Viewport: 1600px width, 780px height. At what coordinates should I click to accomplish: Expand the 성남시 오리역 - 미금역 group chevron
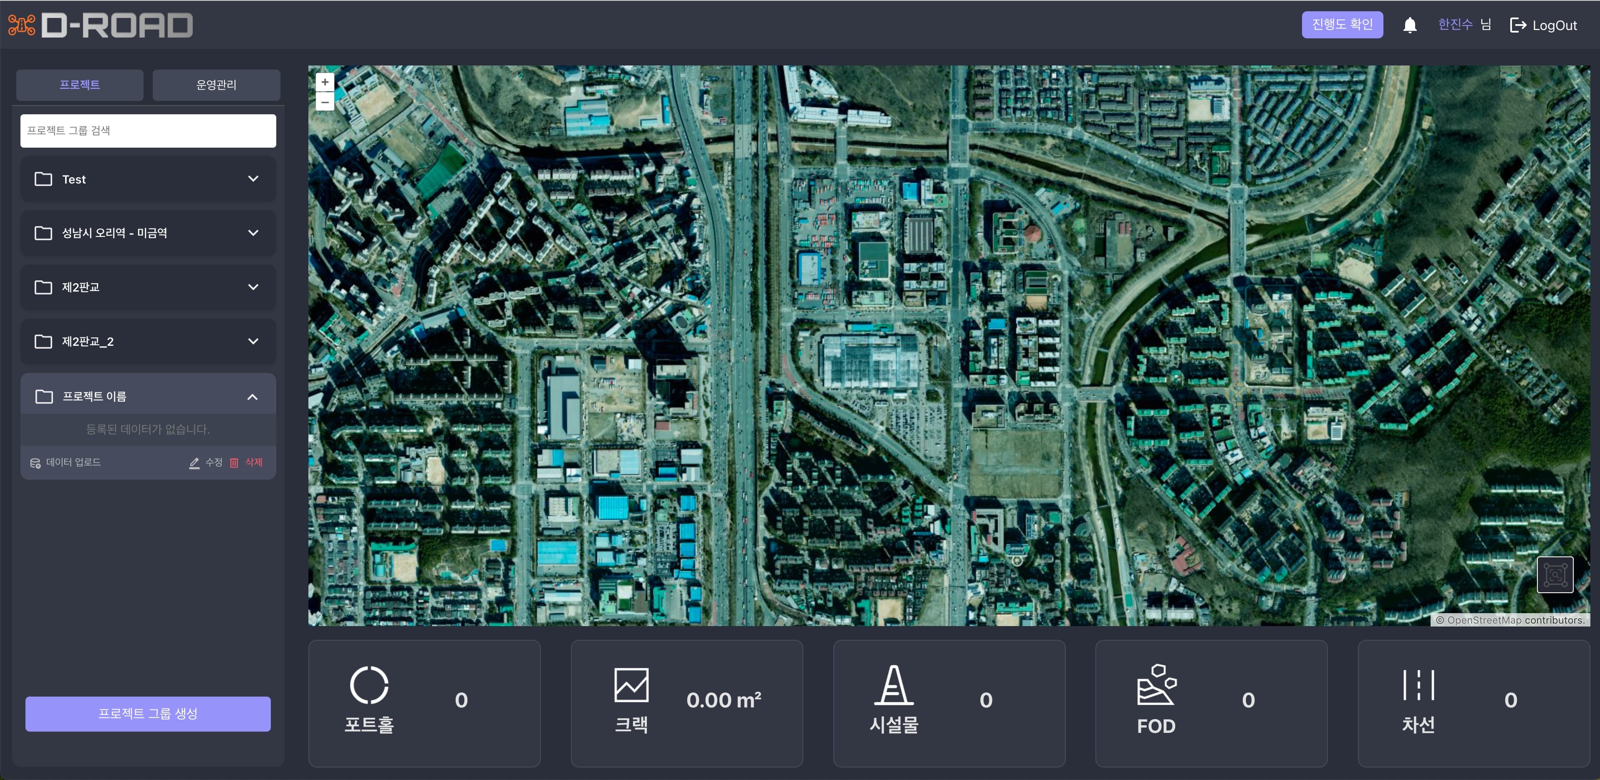253,233
